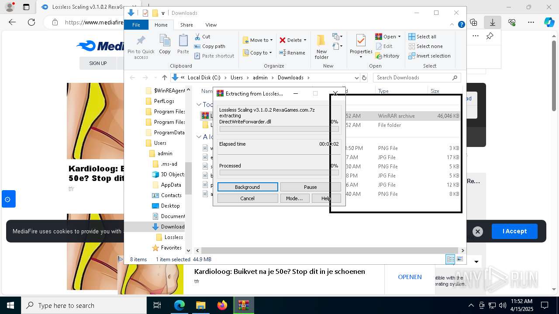Viewport: 559px width, 314px height.
Task: Click the Edit command in Open group
Action: (384, 46)
